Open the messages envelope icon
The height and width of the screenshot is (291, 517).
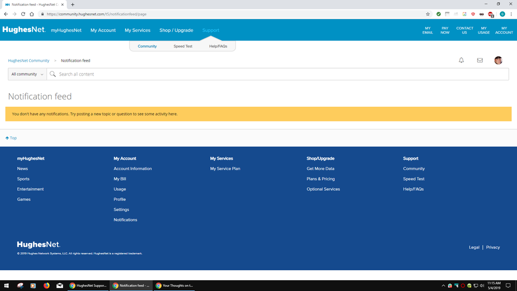click(480, 61)
